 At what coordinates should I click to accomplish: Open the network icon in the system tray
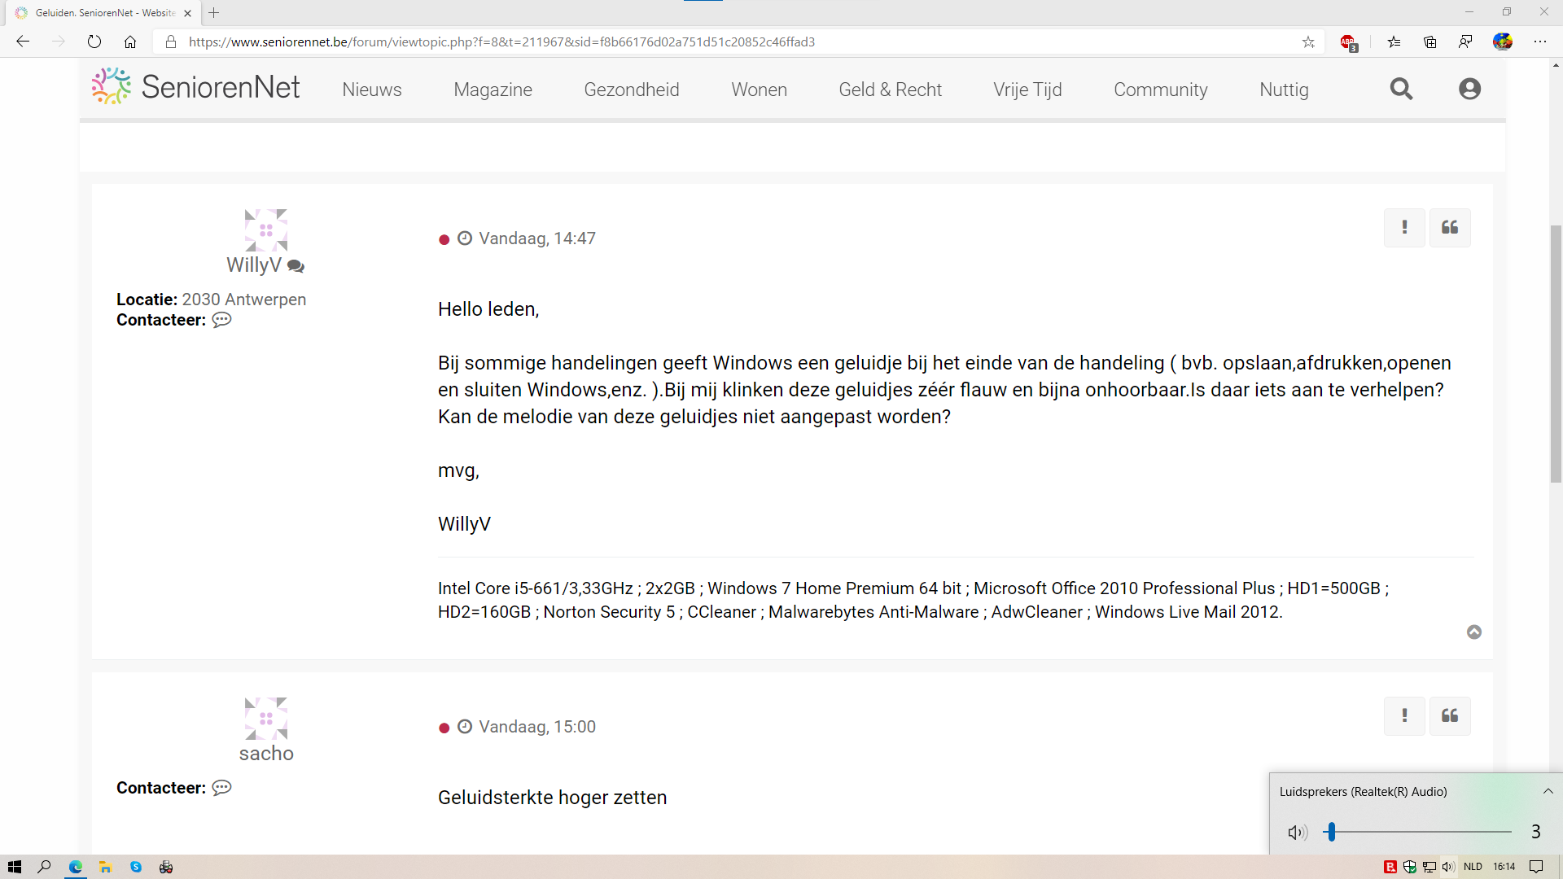1429,867
